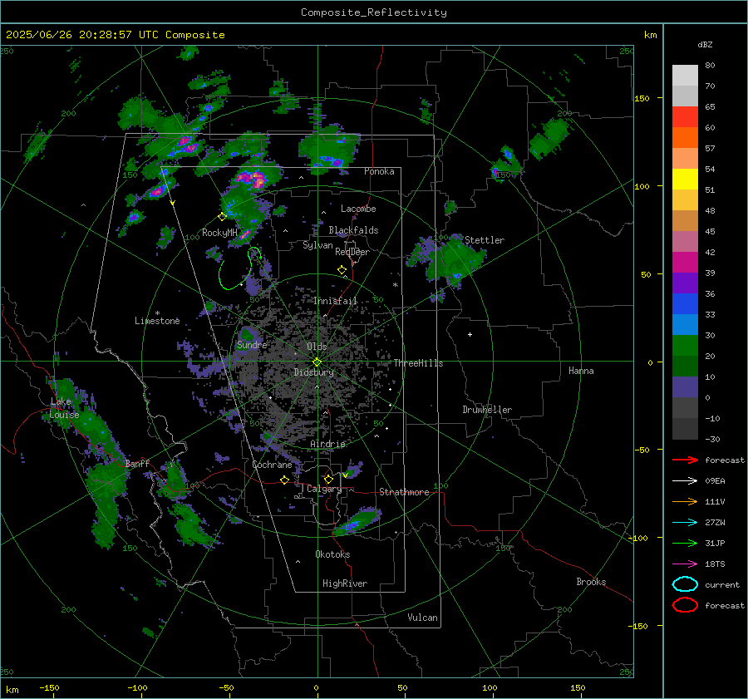
Task: Select the white 09EA arrow symbol
Action: [x=685, y=481]
